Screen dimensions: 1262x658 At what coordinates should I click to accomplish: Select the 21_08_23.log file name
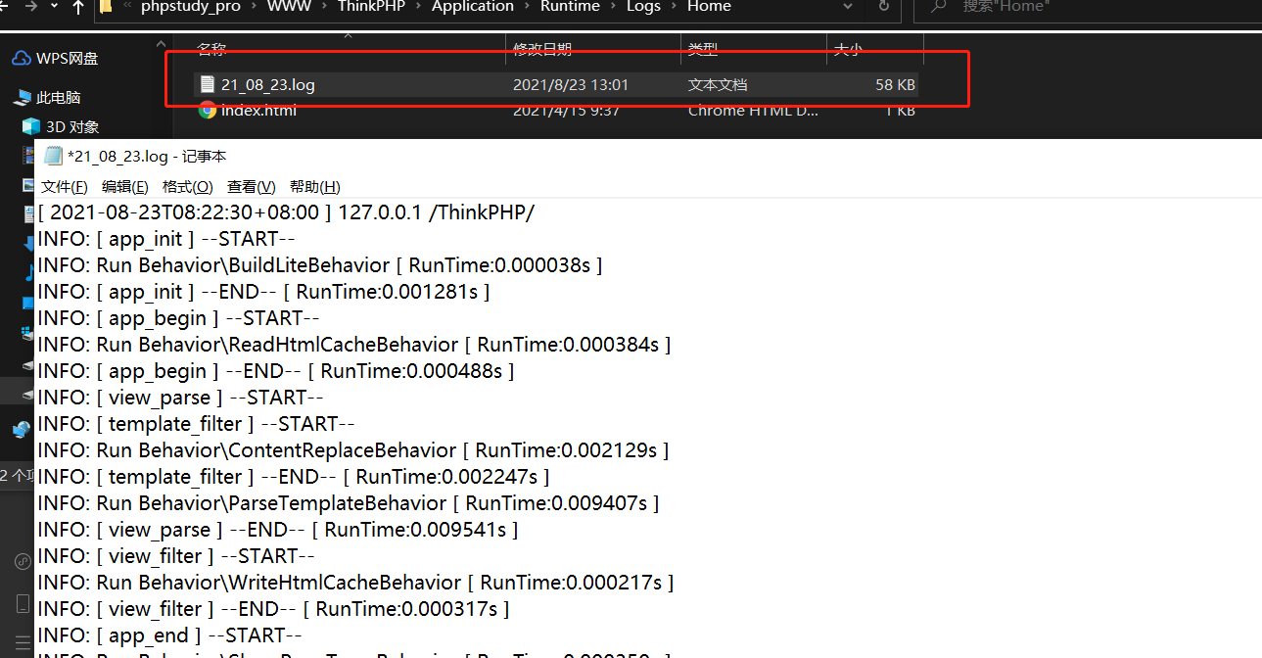pos(268,85)
